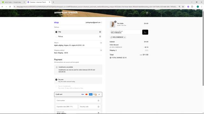This screenshot has width=204, height=114.
Task: Select the Ship delivery option
Action: tap(56, 32)
